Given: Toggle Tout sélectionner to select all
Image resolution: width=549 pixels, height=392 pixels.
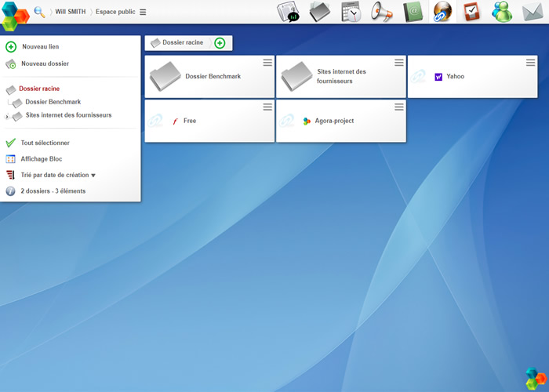Looking at the screenshot, I should point(45,143).
